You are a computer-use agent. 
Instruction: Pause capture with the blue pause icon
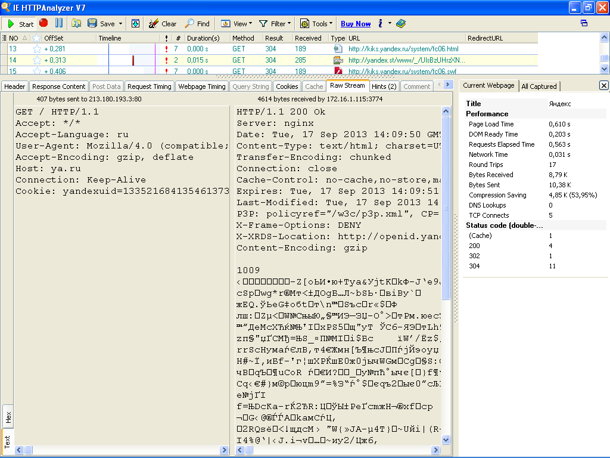click(x=59, y=23)
